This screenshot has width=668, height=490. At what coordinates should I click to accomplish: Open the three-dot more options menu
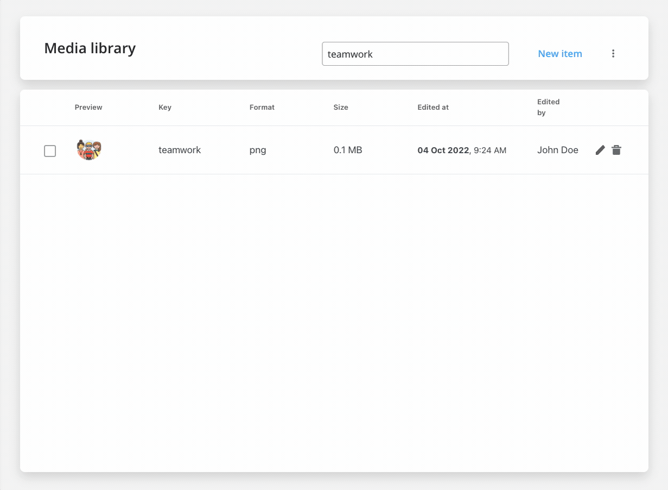click(x=613, y=53)
